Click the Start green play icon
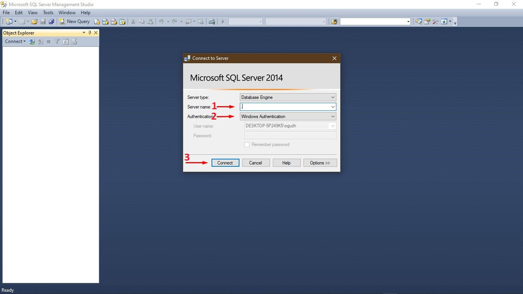The width and height of the screenshot is (523, 294). (223, 21)
